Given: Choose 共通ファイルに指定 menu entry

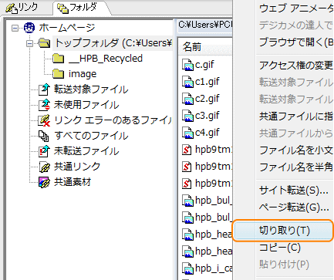Looking at the screenshot, I should tap(295, 116).
